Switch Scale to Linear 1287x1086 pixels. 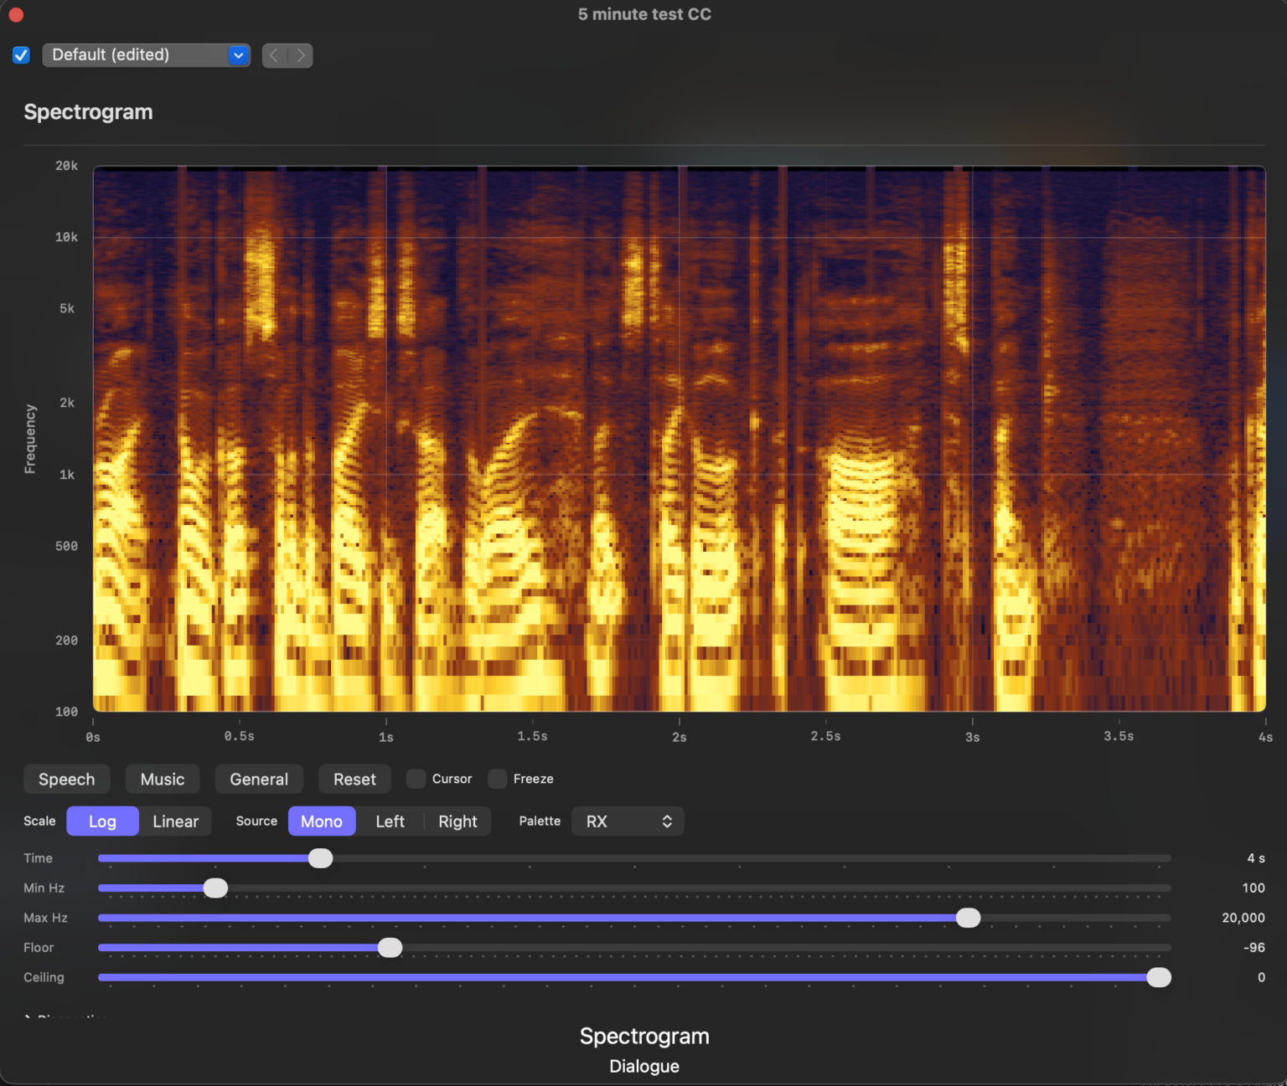point(175,821)
